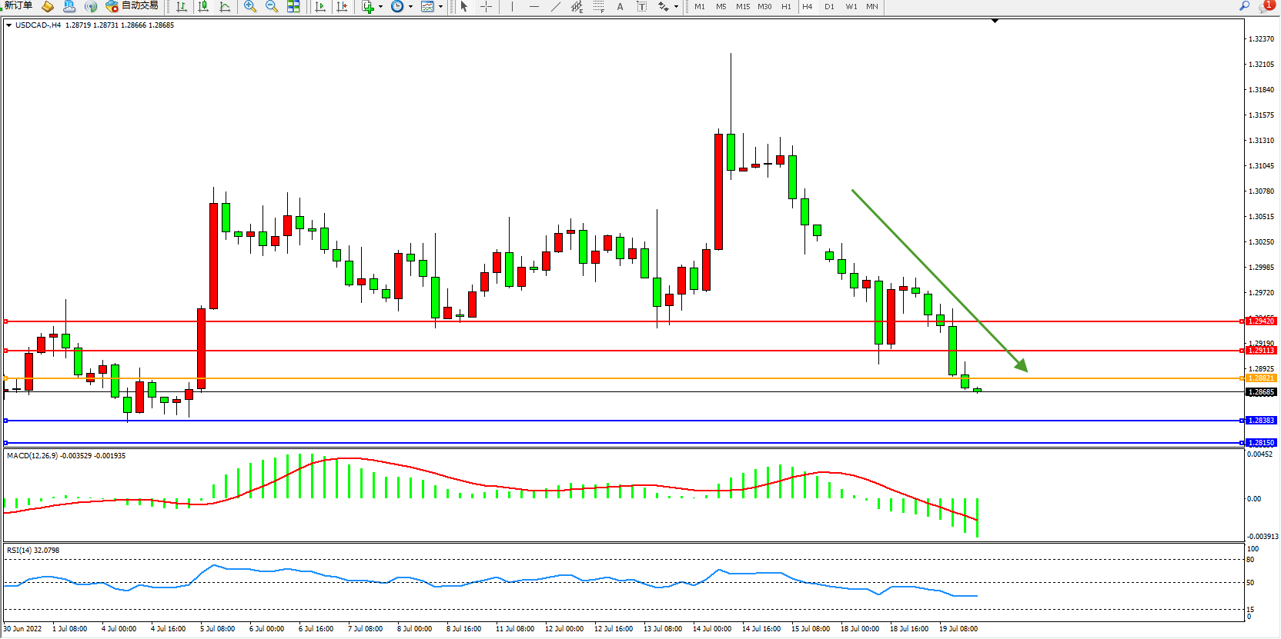Screen dimensions: 1281x639
Task: Toggle the Auto Scroll chart option
Action: [320, 6]
